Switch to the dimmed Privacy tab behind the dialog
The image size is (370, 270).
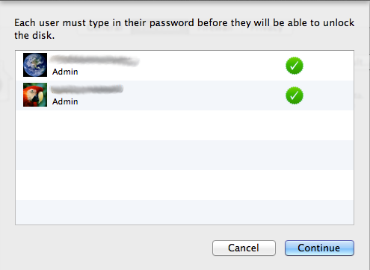266,28
